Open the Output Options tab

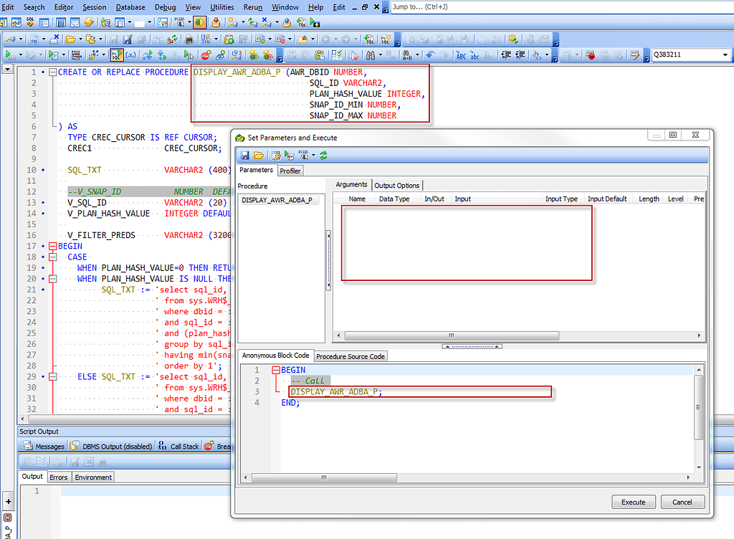(397, 186)
